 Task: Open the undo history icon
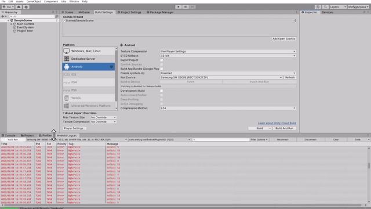coord(318,7)
